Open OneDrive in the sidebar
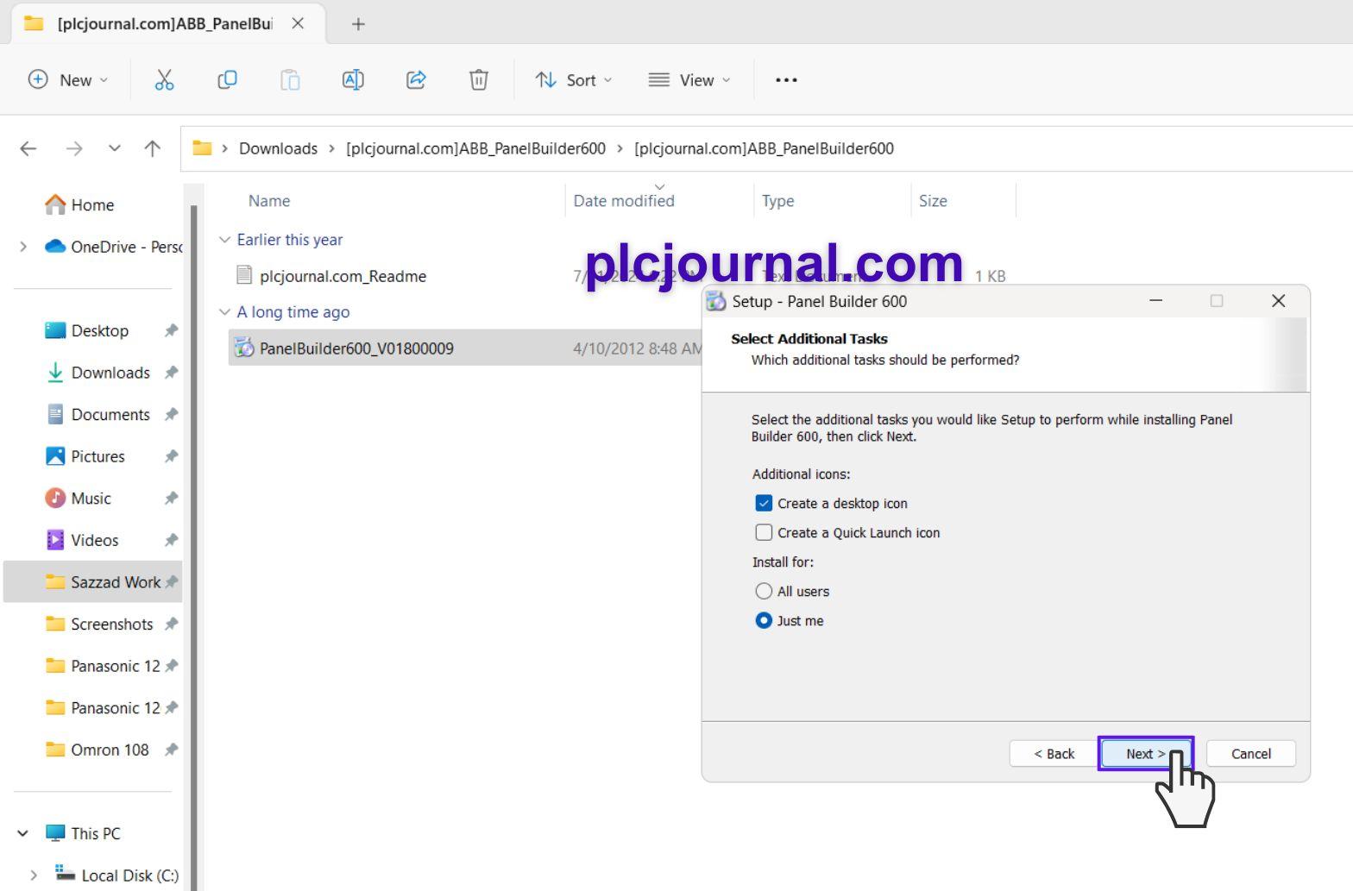 (x=114, y=247)
